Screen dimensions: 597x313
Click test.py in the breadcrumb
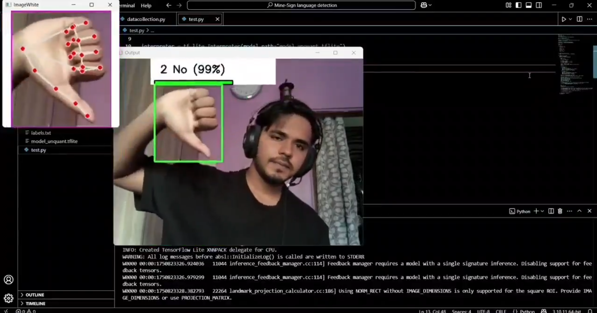(137, 31)
